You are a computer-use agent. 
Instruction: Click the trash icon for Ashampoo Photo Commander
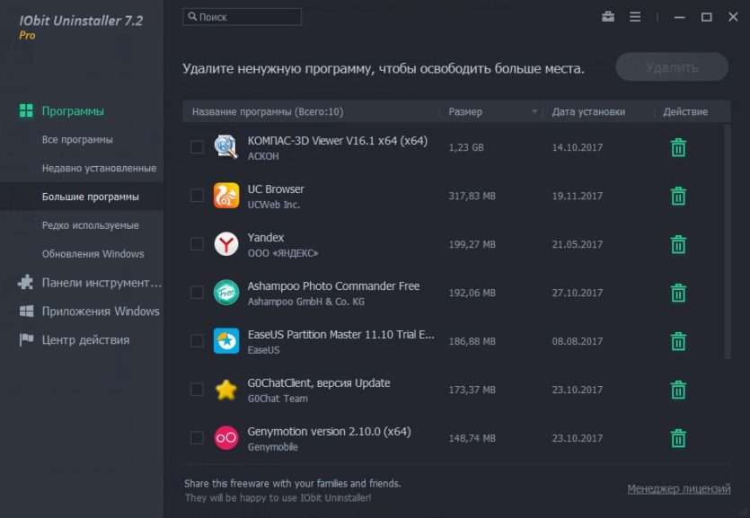(x=678, y=293)
